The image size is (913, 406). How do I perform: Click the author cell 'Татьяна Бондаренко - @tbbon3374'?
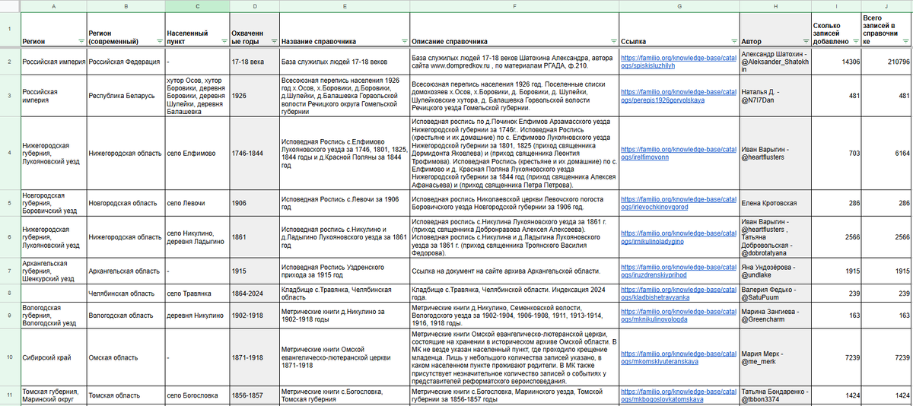click(774, 396)
